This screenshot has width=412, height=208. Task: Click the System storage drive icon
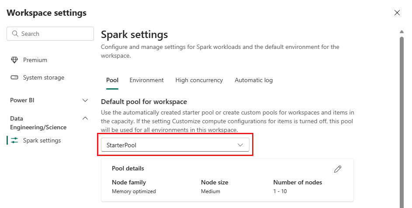click(x=14, y=78)
